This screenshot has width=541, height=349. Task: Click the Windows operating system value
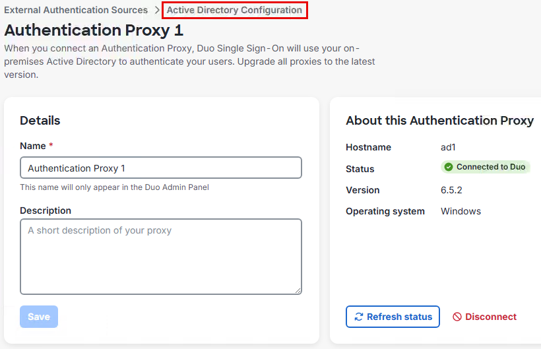461,212
